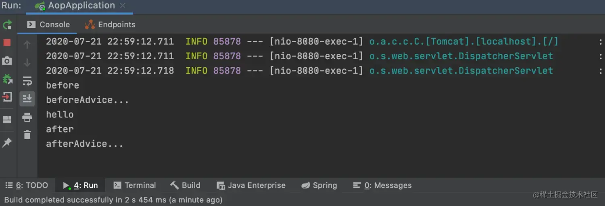The height and width of the screenshot is (206, 605).
Task: Click the 'beforeAdvice...' console line
Action: [x=88, y=100]
